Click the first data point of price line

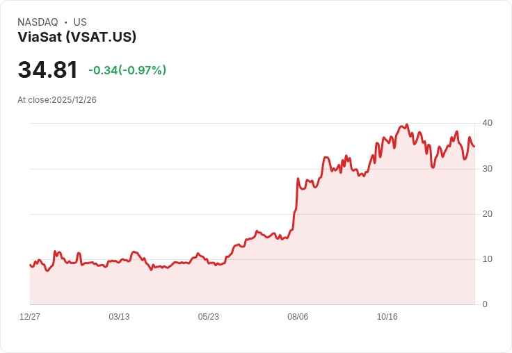(x=30, y=265)
